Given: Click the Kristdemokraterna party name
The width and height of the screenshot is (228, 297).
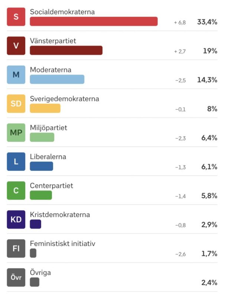Looking at the screenshot, I should [60, 215].
